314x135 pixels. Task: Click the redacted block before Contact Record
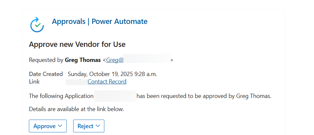(76, 82)
